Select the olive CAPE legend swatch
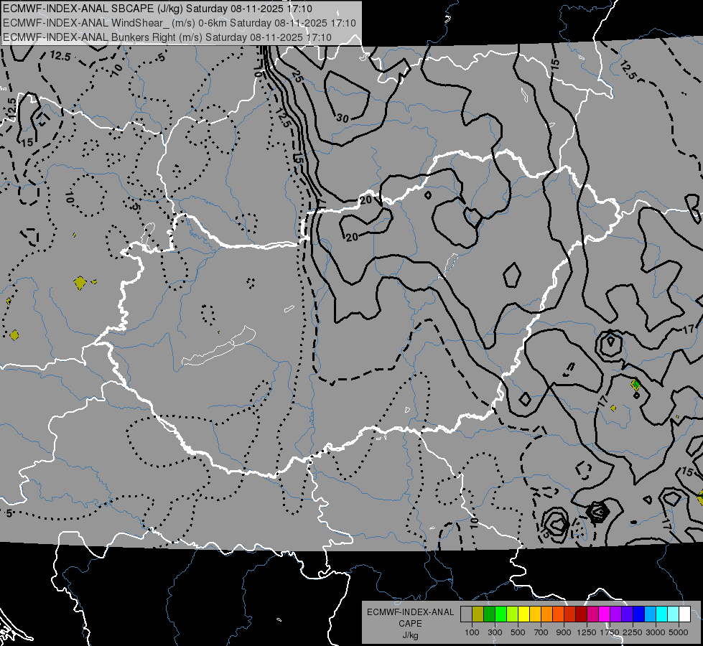This screenshot has width=703, height=646. (478, 614)
